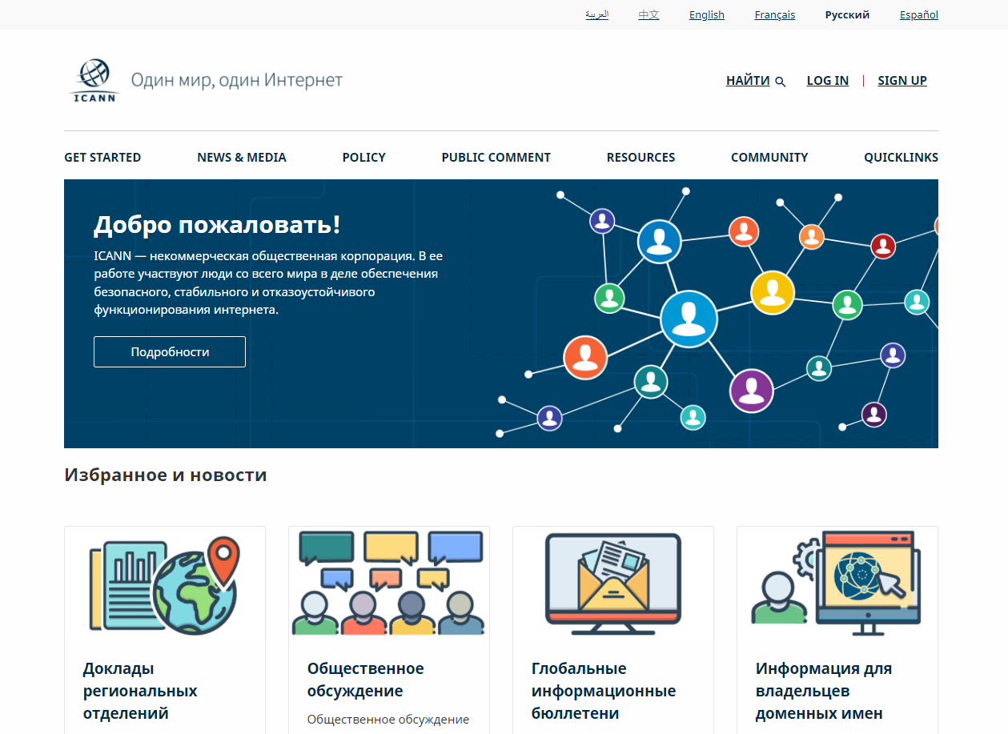Expand the RESOURCES menu
Viewport: 1008px width, 734px height.
(641, 158)
